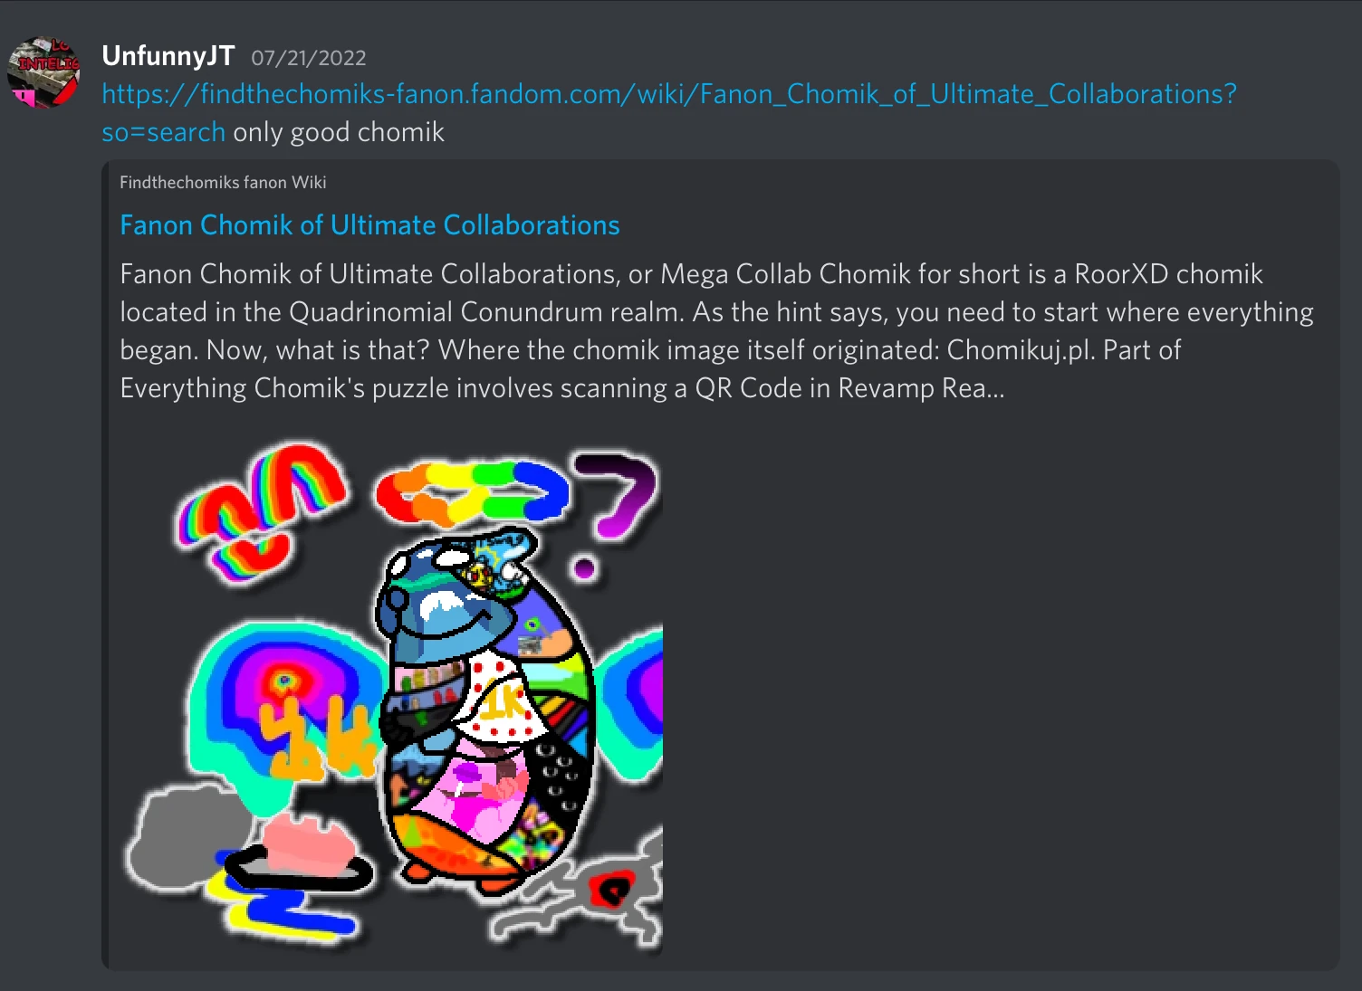Click Findthechomiks fanon Wiki provider label

pos(223,182)
